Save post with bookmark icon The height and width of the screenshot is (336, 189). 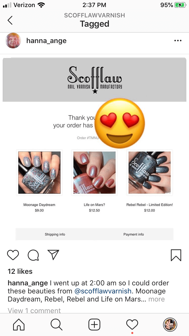pyautogui.click(x=176, y=255)
